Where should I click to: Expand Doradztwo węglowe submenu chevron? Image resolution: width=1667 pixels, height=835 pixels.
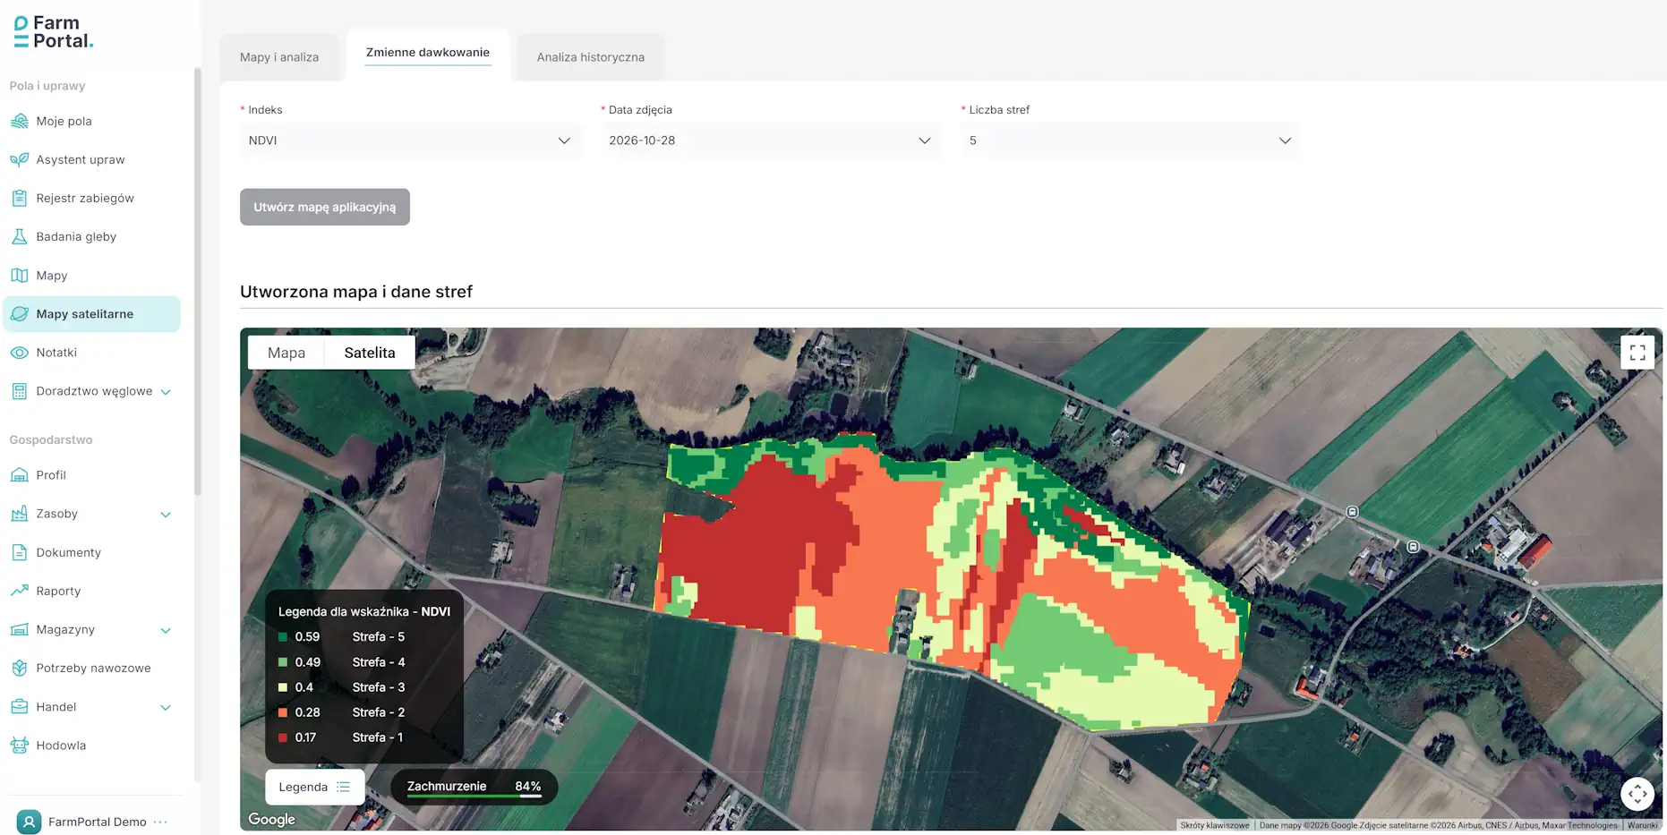click(x=166, y=392)
